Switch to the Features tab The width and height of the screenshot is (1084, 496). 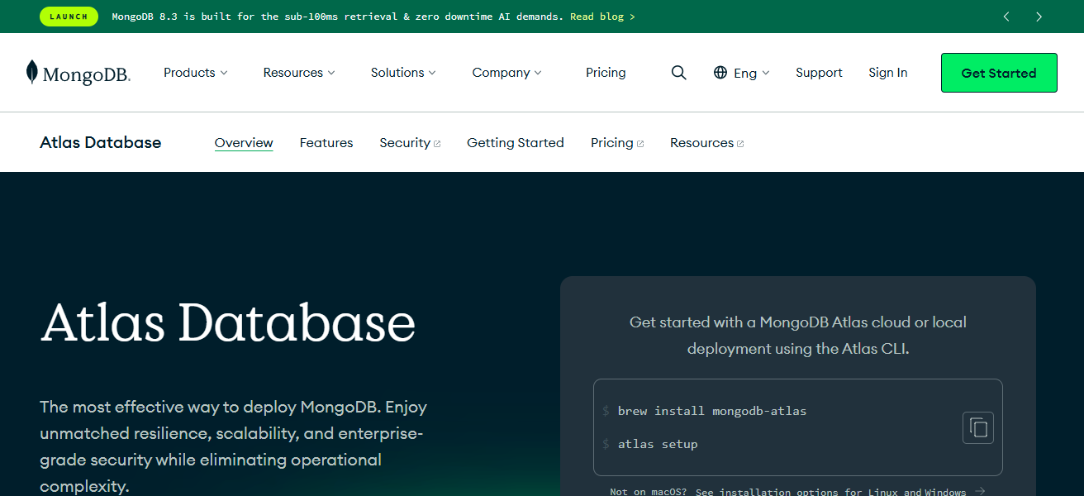coord(326,143)
